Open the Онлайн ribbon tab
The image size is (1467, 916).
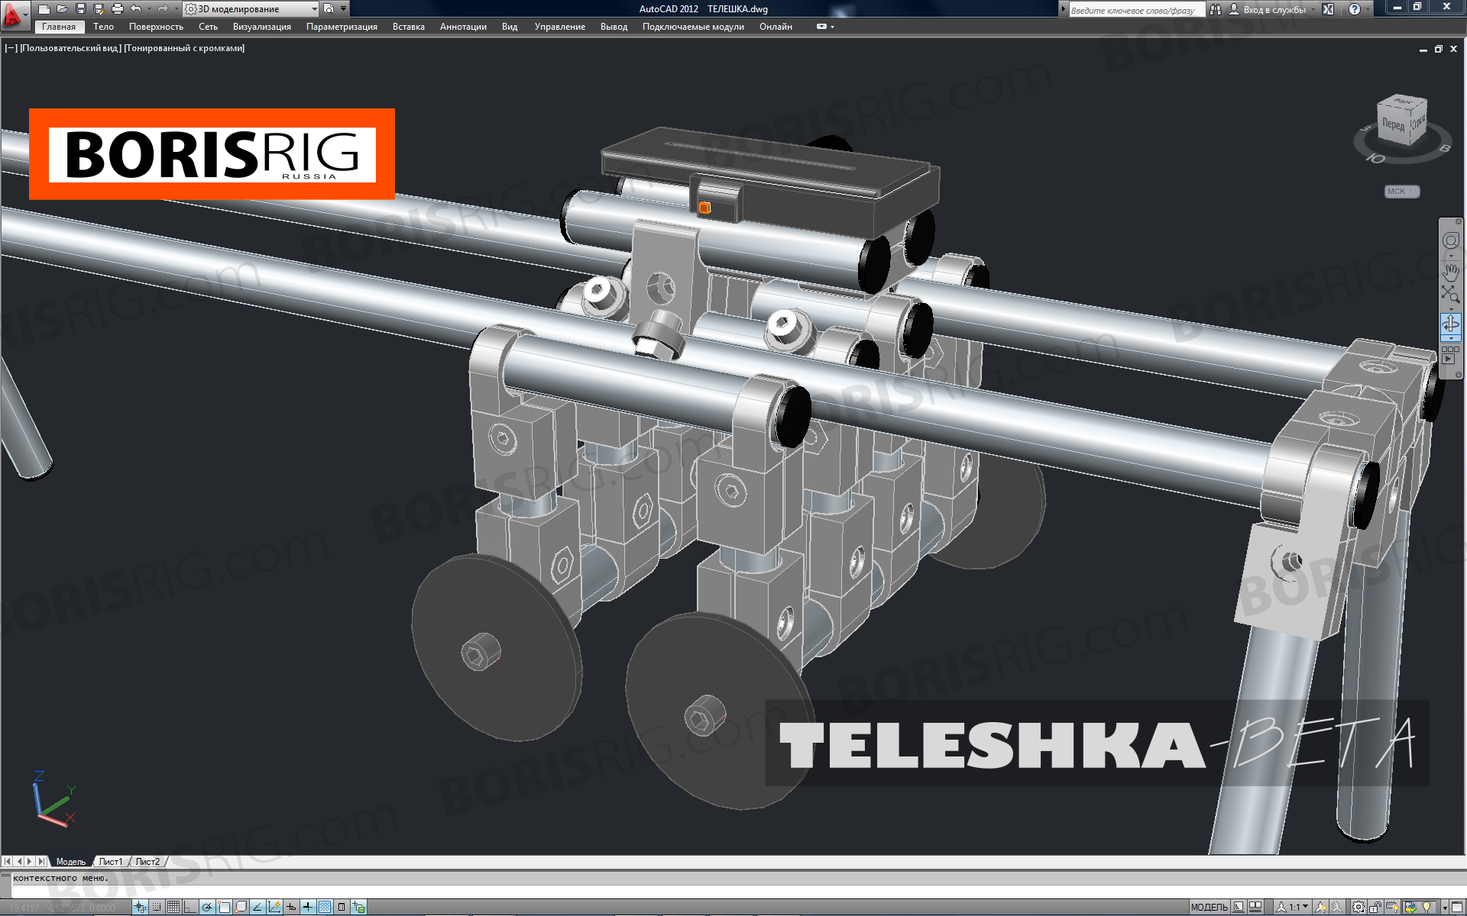click(776, 27)
